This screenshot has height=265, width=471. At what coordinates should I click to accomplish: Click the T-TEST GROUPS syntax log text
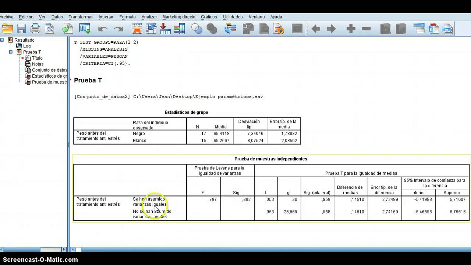point(106,42)
